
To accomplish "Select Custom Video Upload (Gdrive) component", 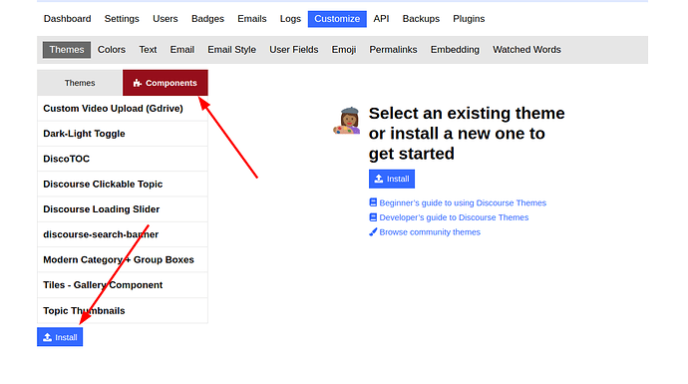I will click(x=123, y=109).
